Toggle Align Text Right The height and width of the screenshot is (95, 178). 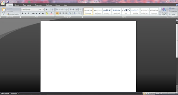coord(63,13)
